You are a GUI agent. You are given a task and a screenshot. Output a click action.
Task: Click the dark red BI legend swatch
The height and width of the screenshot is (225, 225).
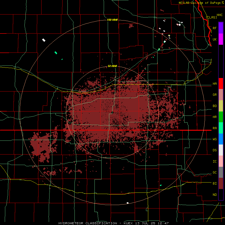pos(221,183)
